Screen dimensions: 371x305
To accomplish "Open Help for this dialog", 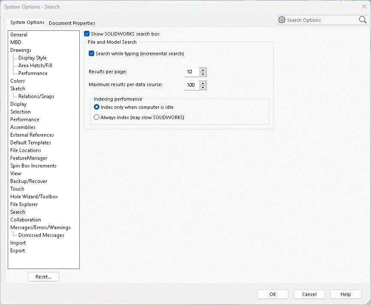I will 346,294.
